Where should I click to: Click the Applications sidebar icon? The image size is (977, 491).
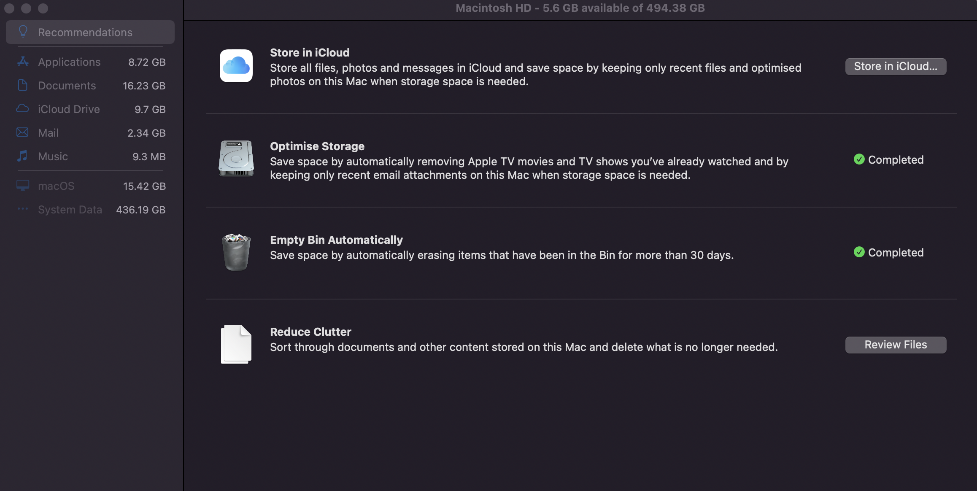(23, 62)
